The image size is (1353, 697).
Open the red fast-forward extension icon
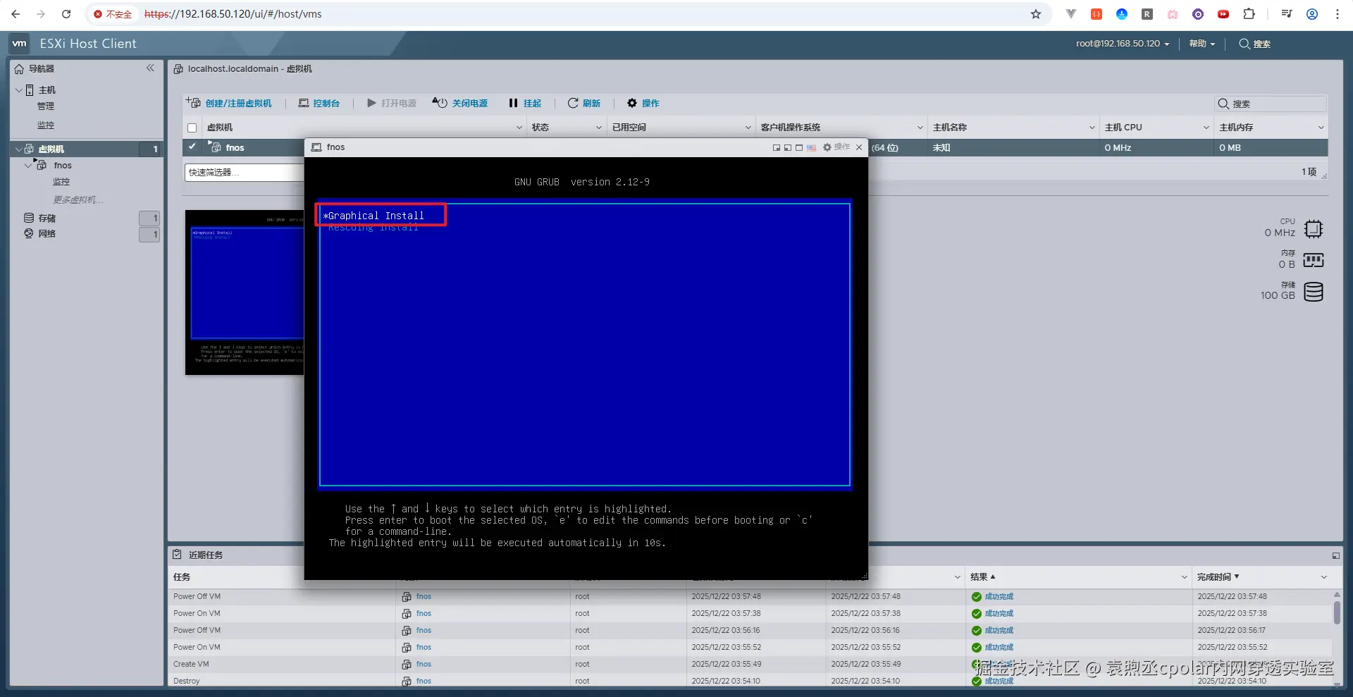pos(1223,14)
